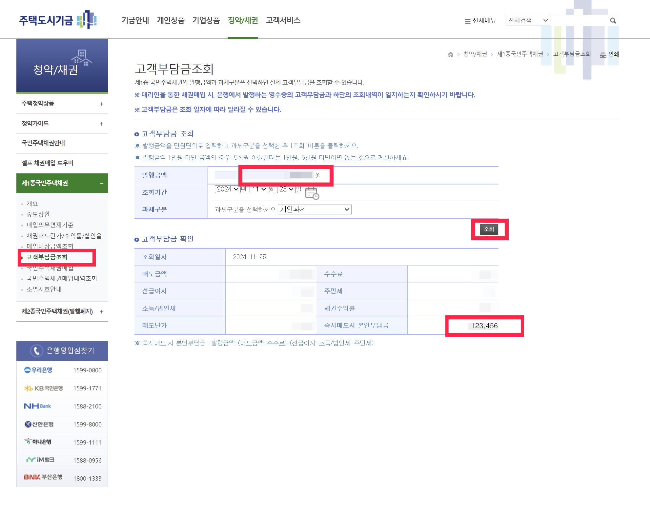Viewport: 650px width, 515px height.
Task: Open the calendar date picker icon
Action: tap(312, 193)
